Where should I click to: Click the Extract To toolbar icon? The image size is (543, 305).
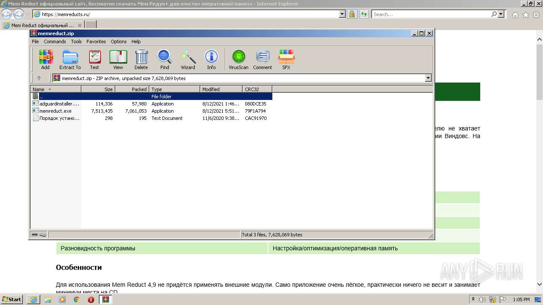pos(70,59)
